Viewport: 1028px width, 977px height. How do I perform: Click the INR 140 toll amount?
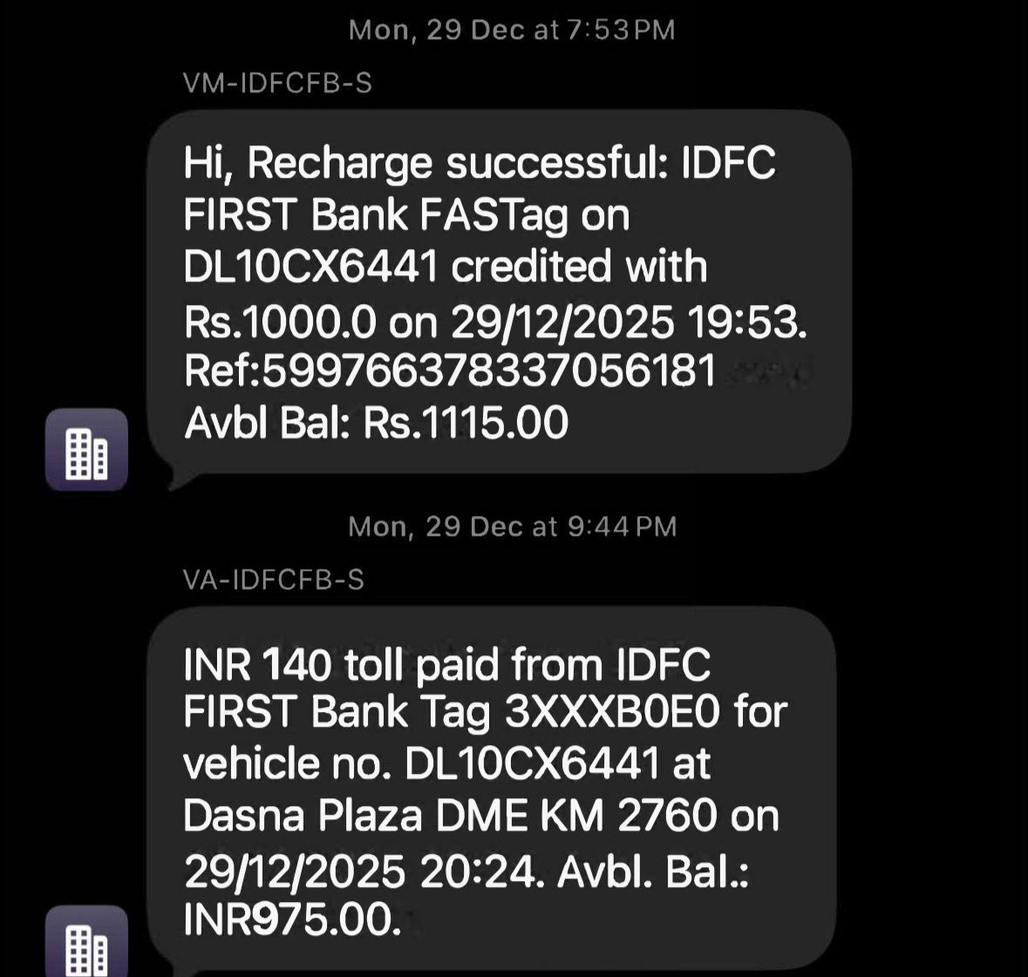257,667
